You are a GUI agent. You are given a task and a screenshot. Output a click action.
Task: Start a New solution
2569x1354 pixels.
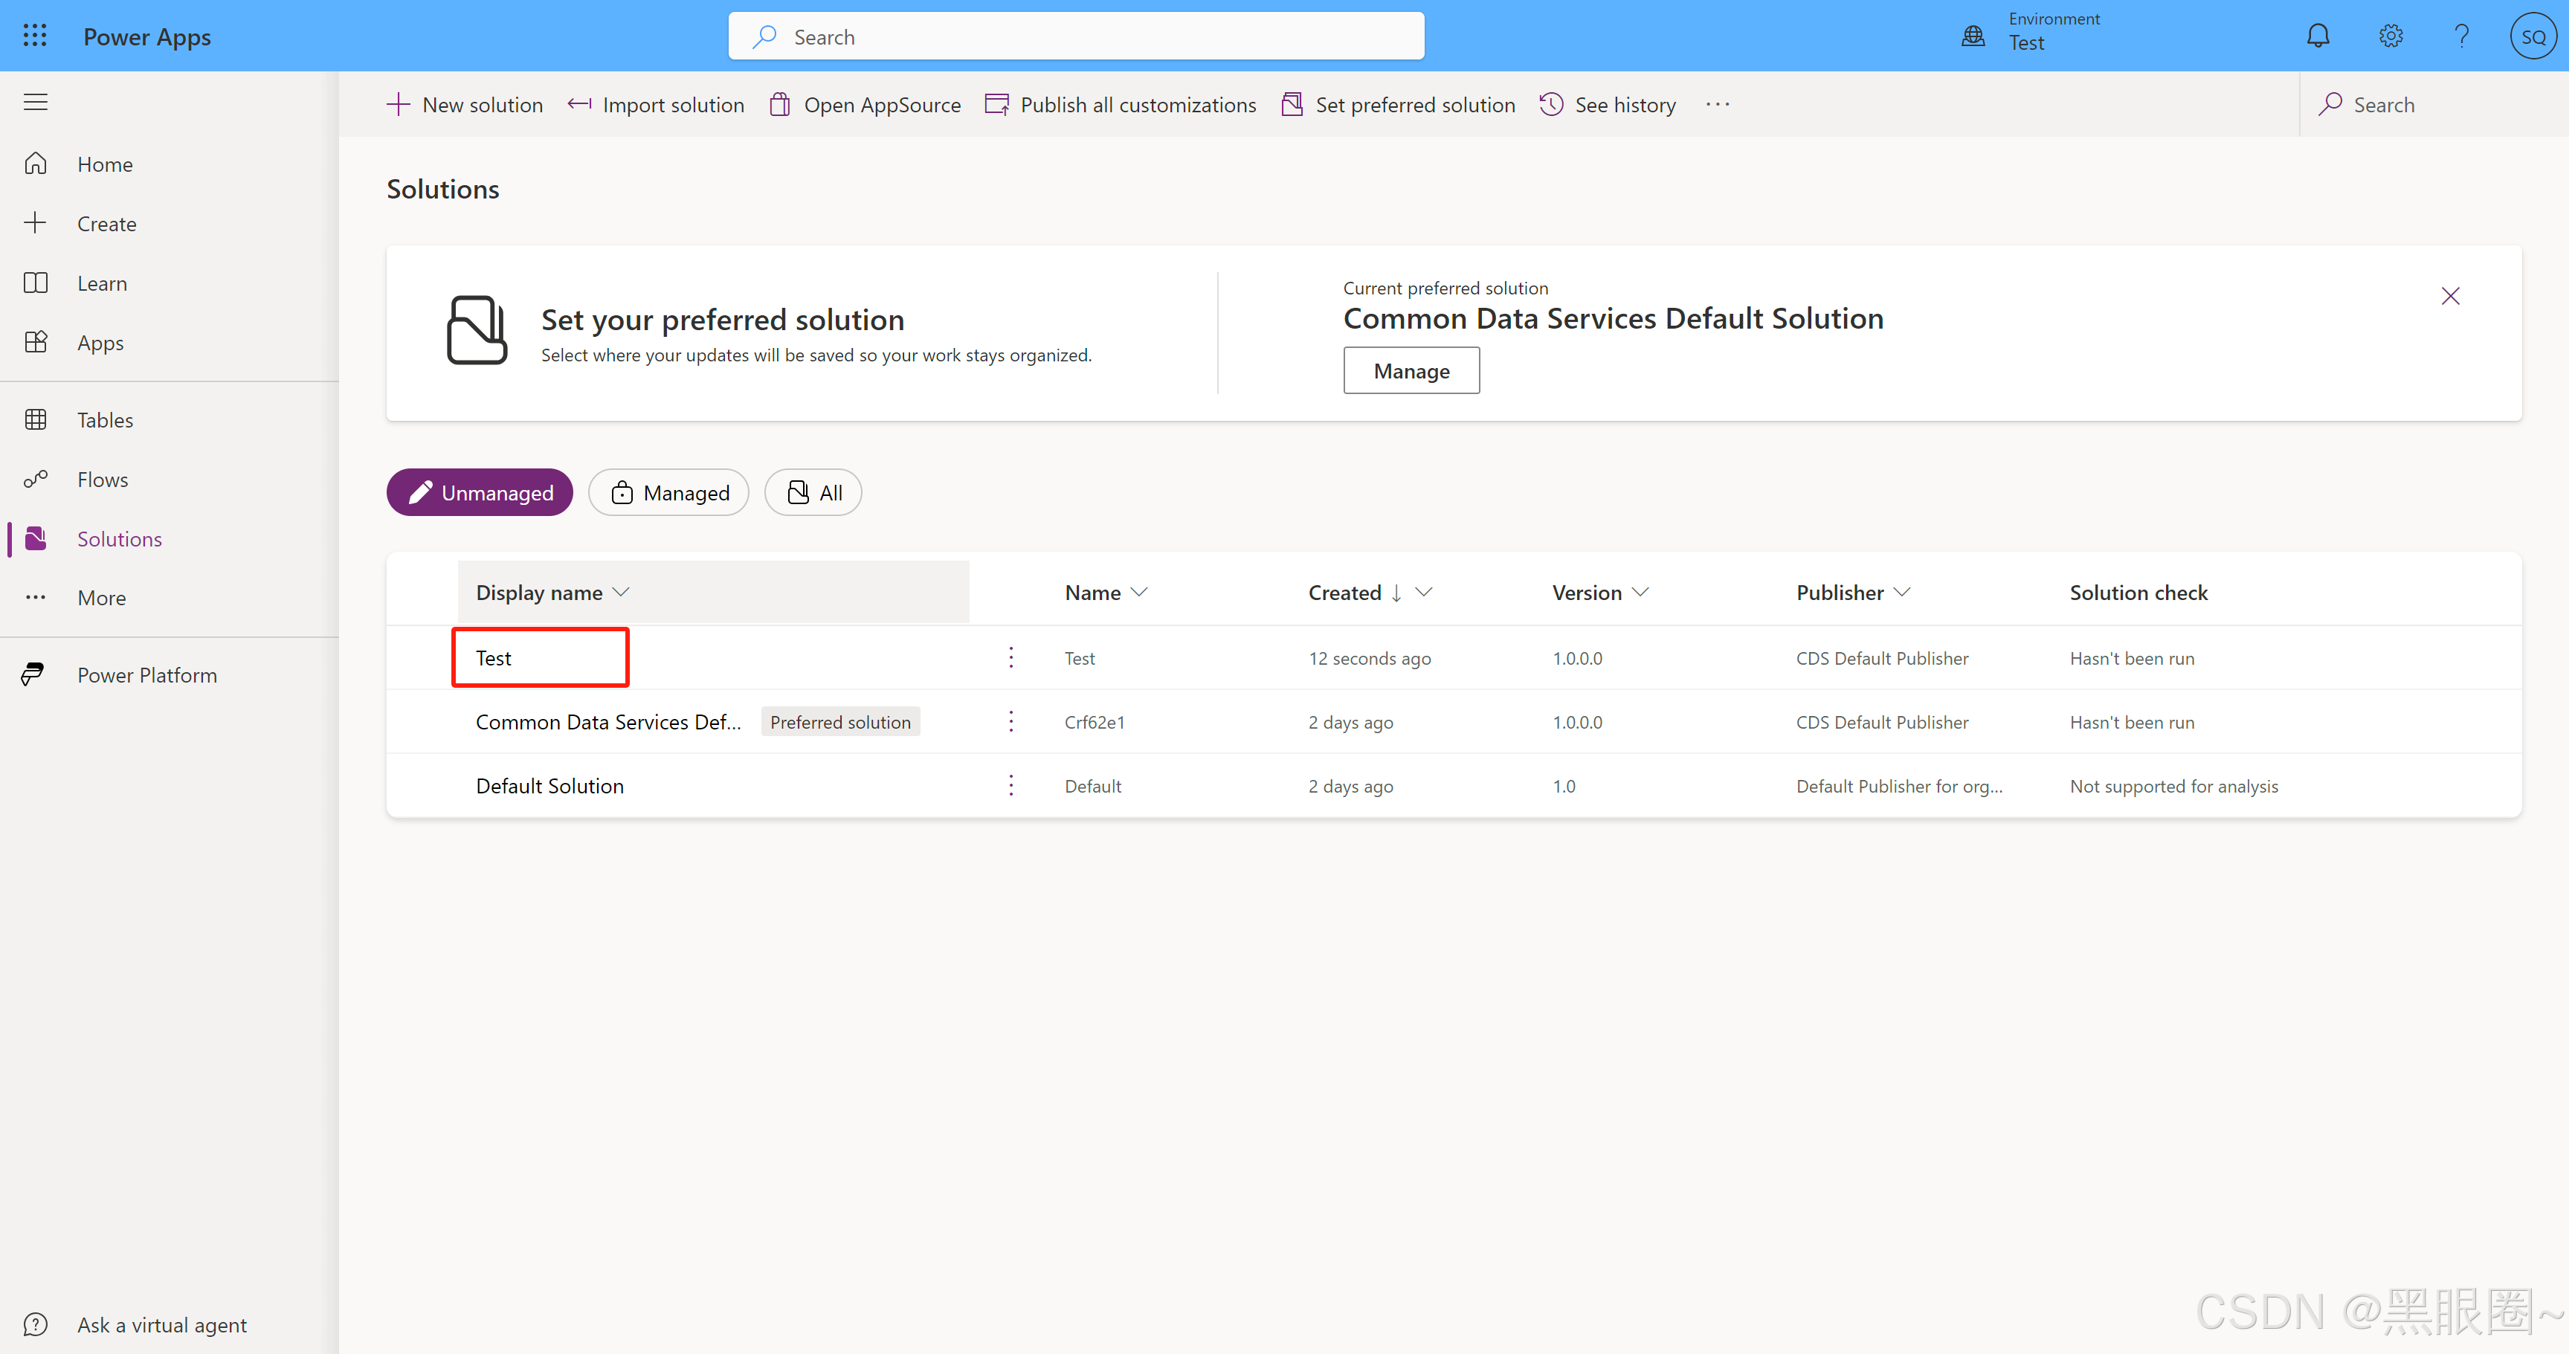(x=465, y=103)
